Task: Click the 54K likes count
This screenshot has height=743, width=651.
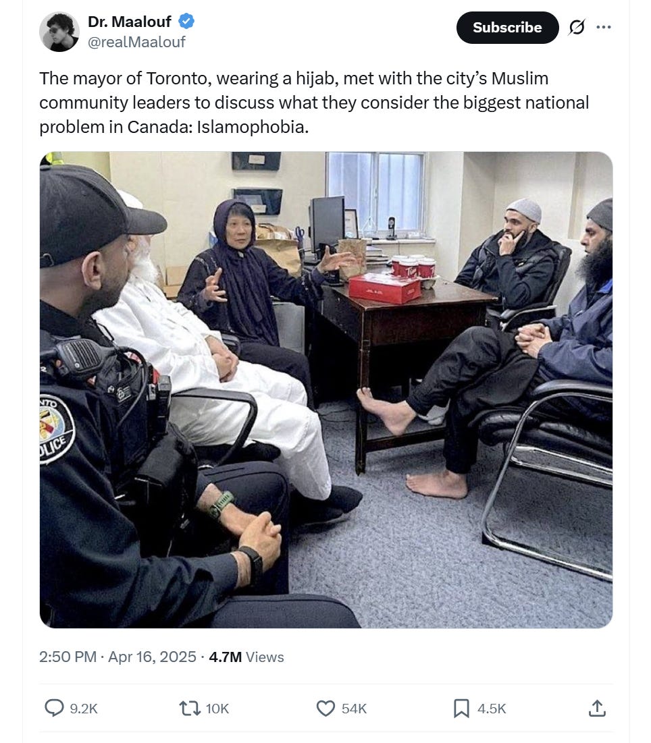Action: (x=354, y=709)
